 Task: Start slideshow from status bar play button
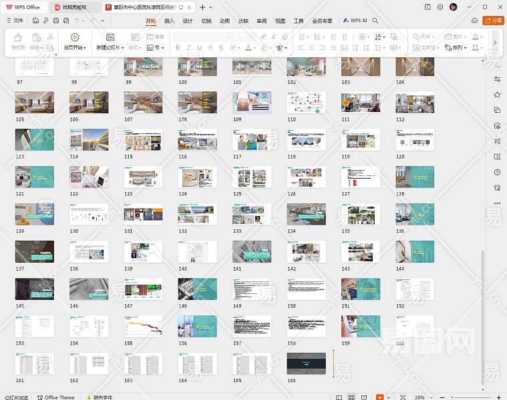coord(379,397)
